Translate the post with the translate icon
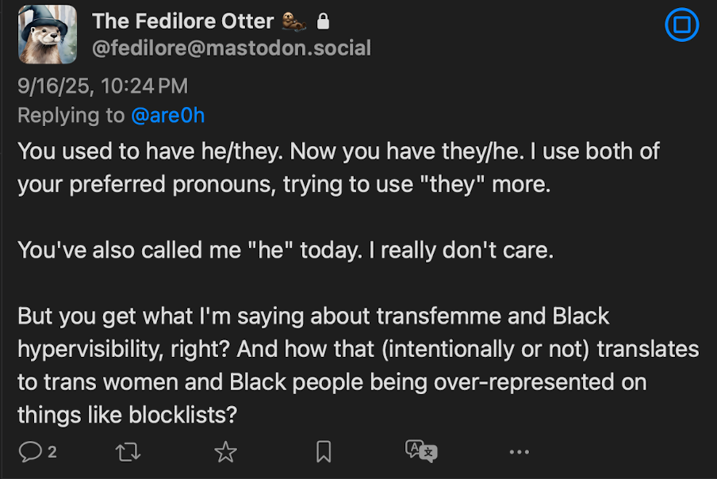The width and height of the screenshot is (717, 479). pyautogui.click(x=421, y=451)
